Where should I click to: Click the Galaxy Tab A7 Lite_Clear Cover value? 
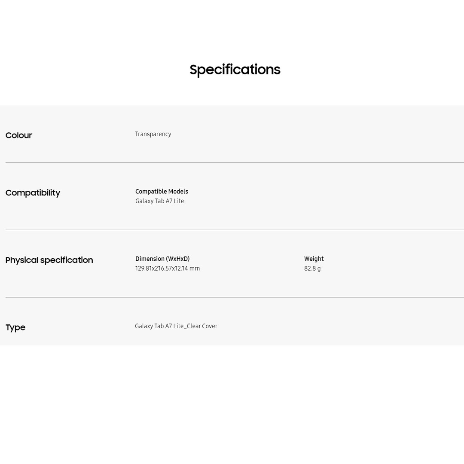(x=176, y=326)
